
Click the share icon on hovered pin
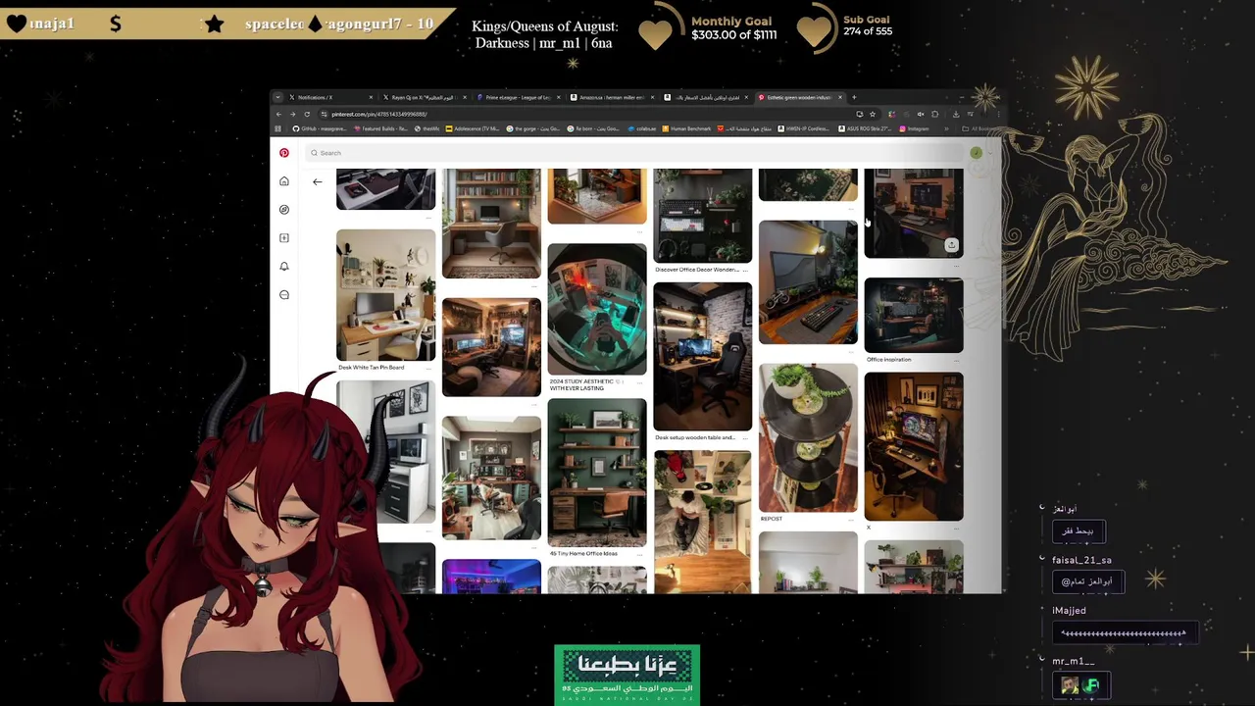point(951,245)
